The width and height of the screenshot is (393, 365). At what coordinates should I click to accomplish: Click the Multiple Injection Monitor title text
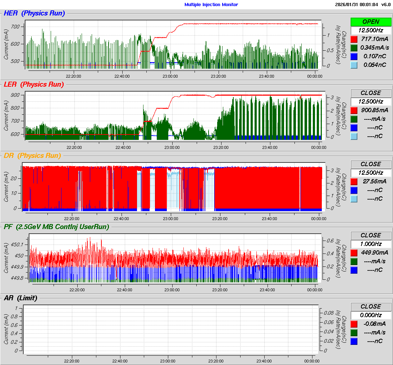(x=211, y=4)
